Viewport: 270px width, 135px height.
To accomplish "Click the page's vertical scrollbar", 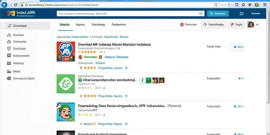I will [x=268, y=57].
